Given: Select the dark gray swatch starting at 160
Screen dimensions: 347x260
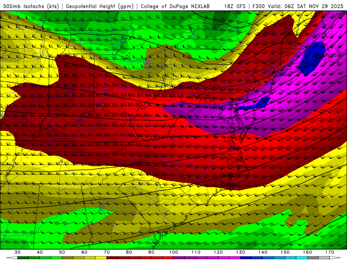Looking at the screenshot, I should tap(313, 258).
